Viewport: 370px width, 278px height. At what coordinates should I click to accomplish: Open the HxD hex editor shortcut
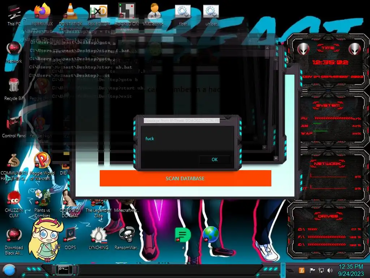[x=98, y=14]
